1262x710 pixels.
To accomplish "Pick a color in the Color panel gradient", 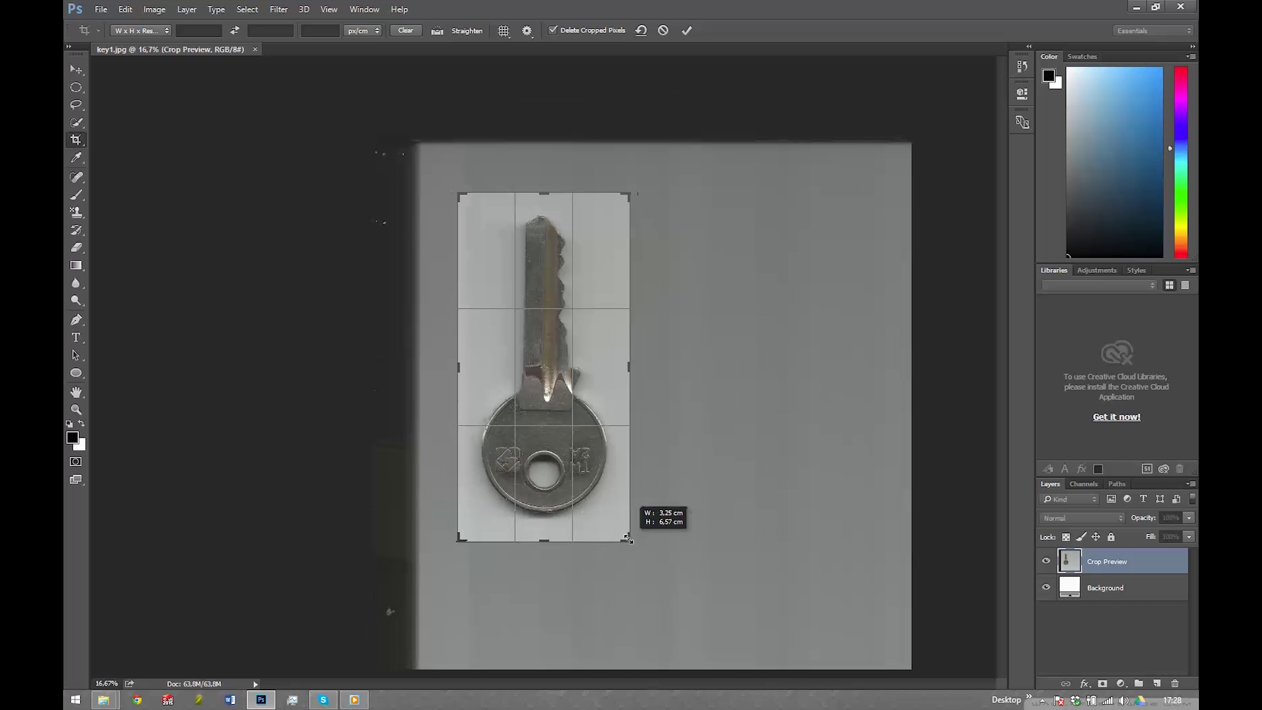I will click(x=1115, y=162).
